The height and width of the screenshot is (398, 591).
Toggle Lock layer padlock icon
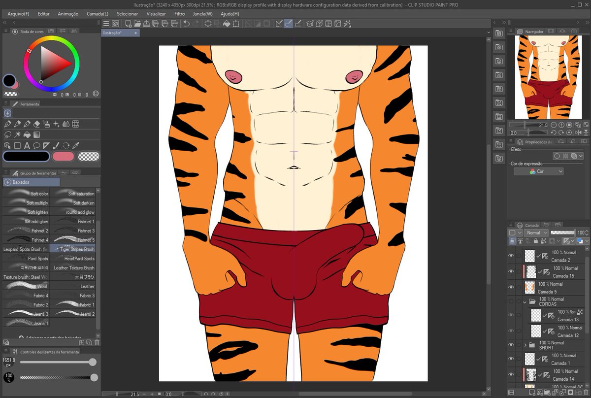(x=535, y=241)
